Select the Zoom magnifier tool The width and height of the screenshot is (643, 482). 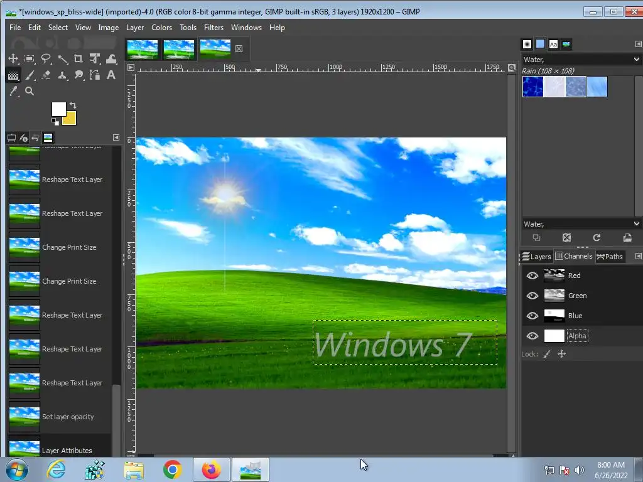click(x=30, y=91)
